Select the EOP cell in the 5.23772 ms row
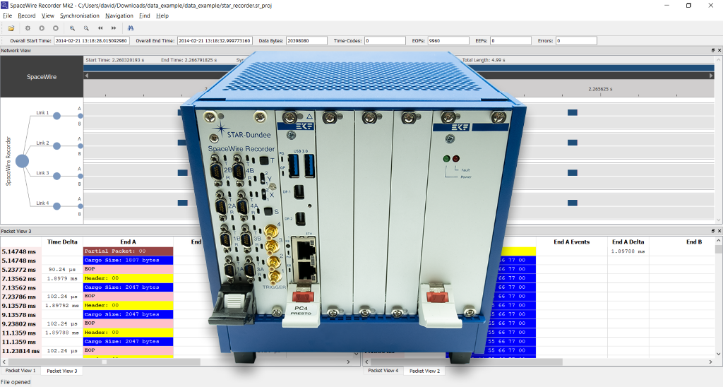 point(129,269)
